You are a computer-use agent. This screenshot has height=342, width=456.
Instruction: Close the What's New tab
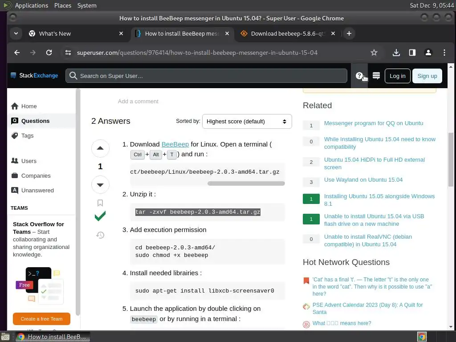click(121, 33)
